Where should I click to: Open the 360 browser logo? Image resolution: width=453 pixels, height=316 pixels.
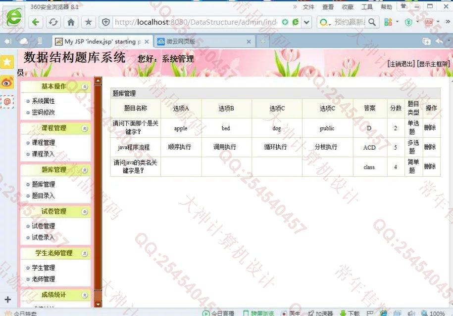[14, 17]
